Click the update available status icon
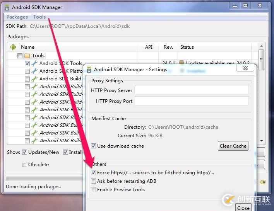 click(x=182, y=63)
